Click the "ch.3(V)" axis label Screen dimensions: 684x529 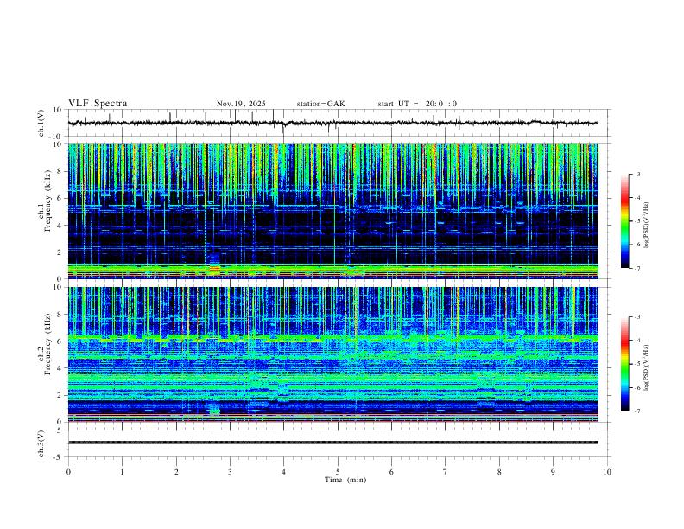click(x=41, y=443)
